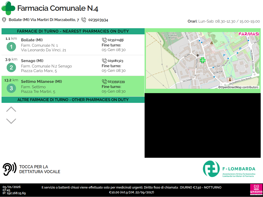Screen dimensions: 263x197
Task: Tap the ear voice dictation icon
Action: [9, 169]
